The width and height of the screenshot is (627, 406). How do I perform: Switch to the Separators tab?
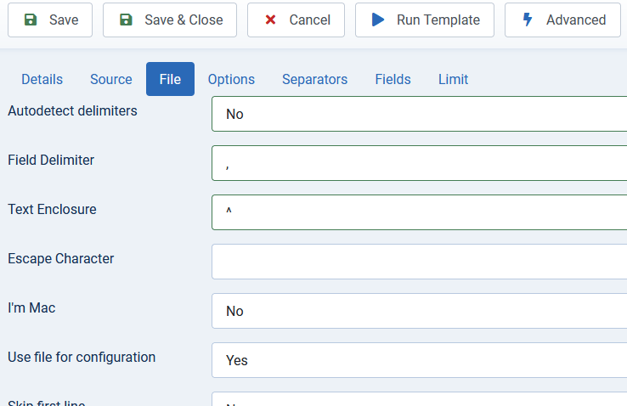pos(314,79)
